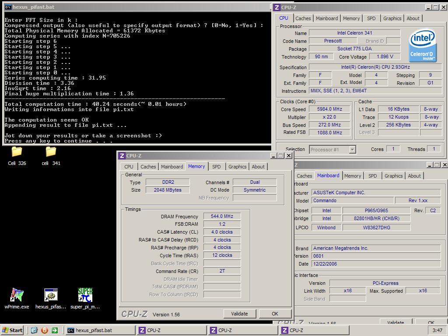448x336 pixels.
Task: Select Mainboard tab in the lower-right CPU-Z window
Action: pyautogui.click(x=328, y=175)
